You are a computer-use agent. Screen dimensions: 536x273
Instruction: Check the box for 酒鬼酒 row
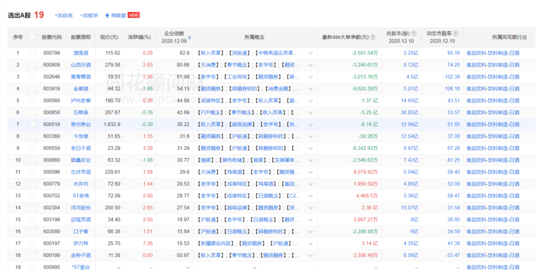(x=32, y=53)
